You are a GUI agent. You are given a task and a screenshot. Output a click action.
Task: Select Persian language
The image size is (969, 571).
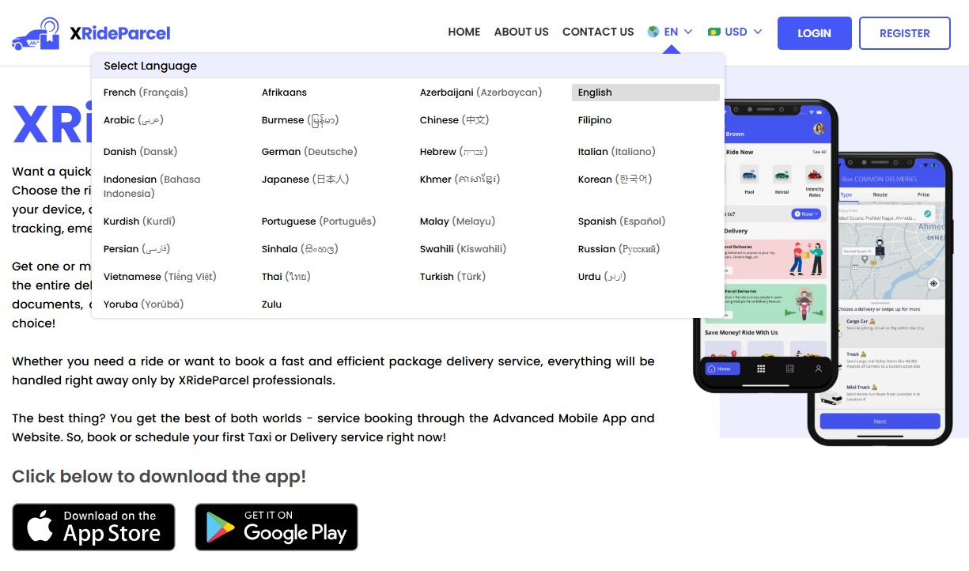pyautogui.click(x=137, y=249)
